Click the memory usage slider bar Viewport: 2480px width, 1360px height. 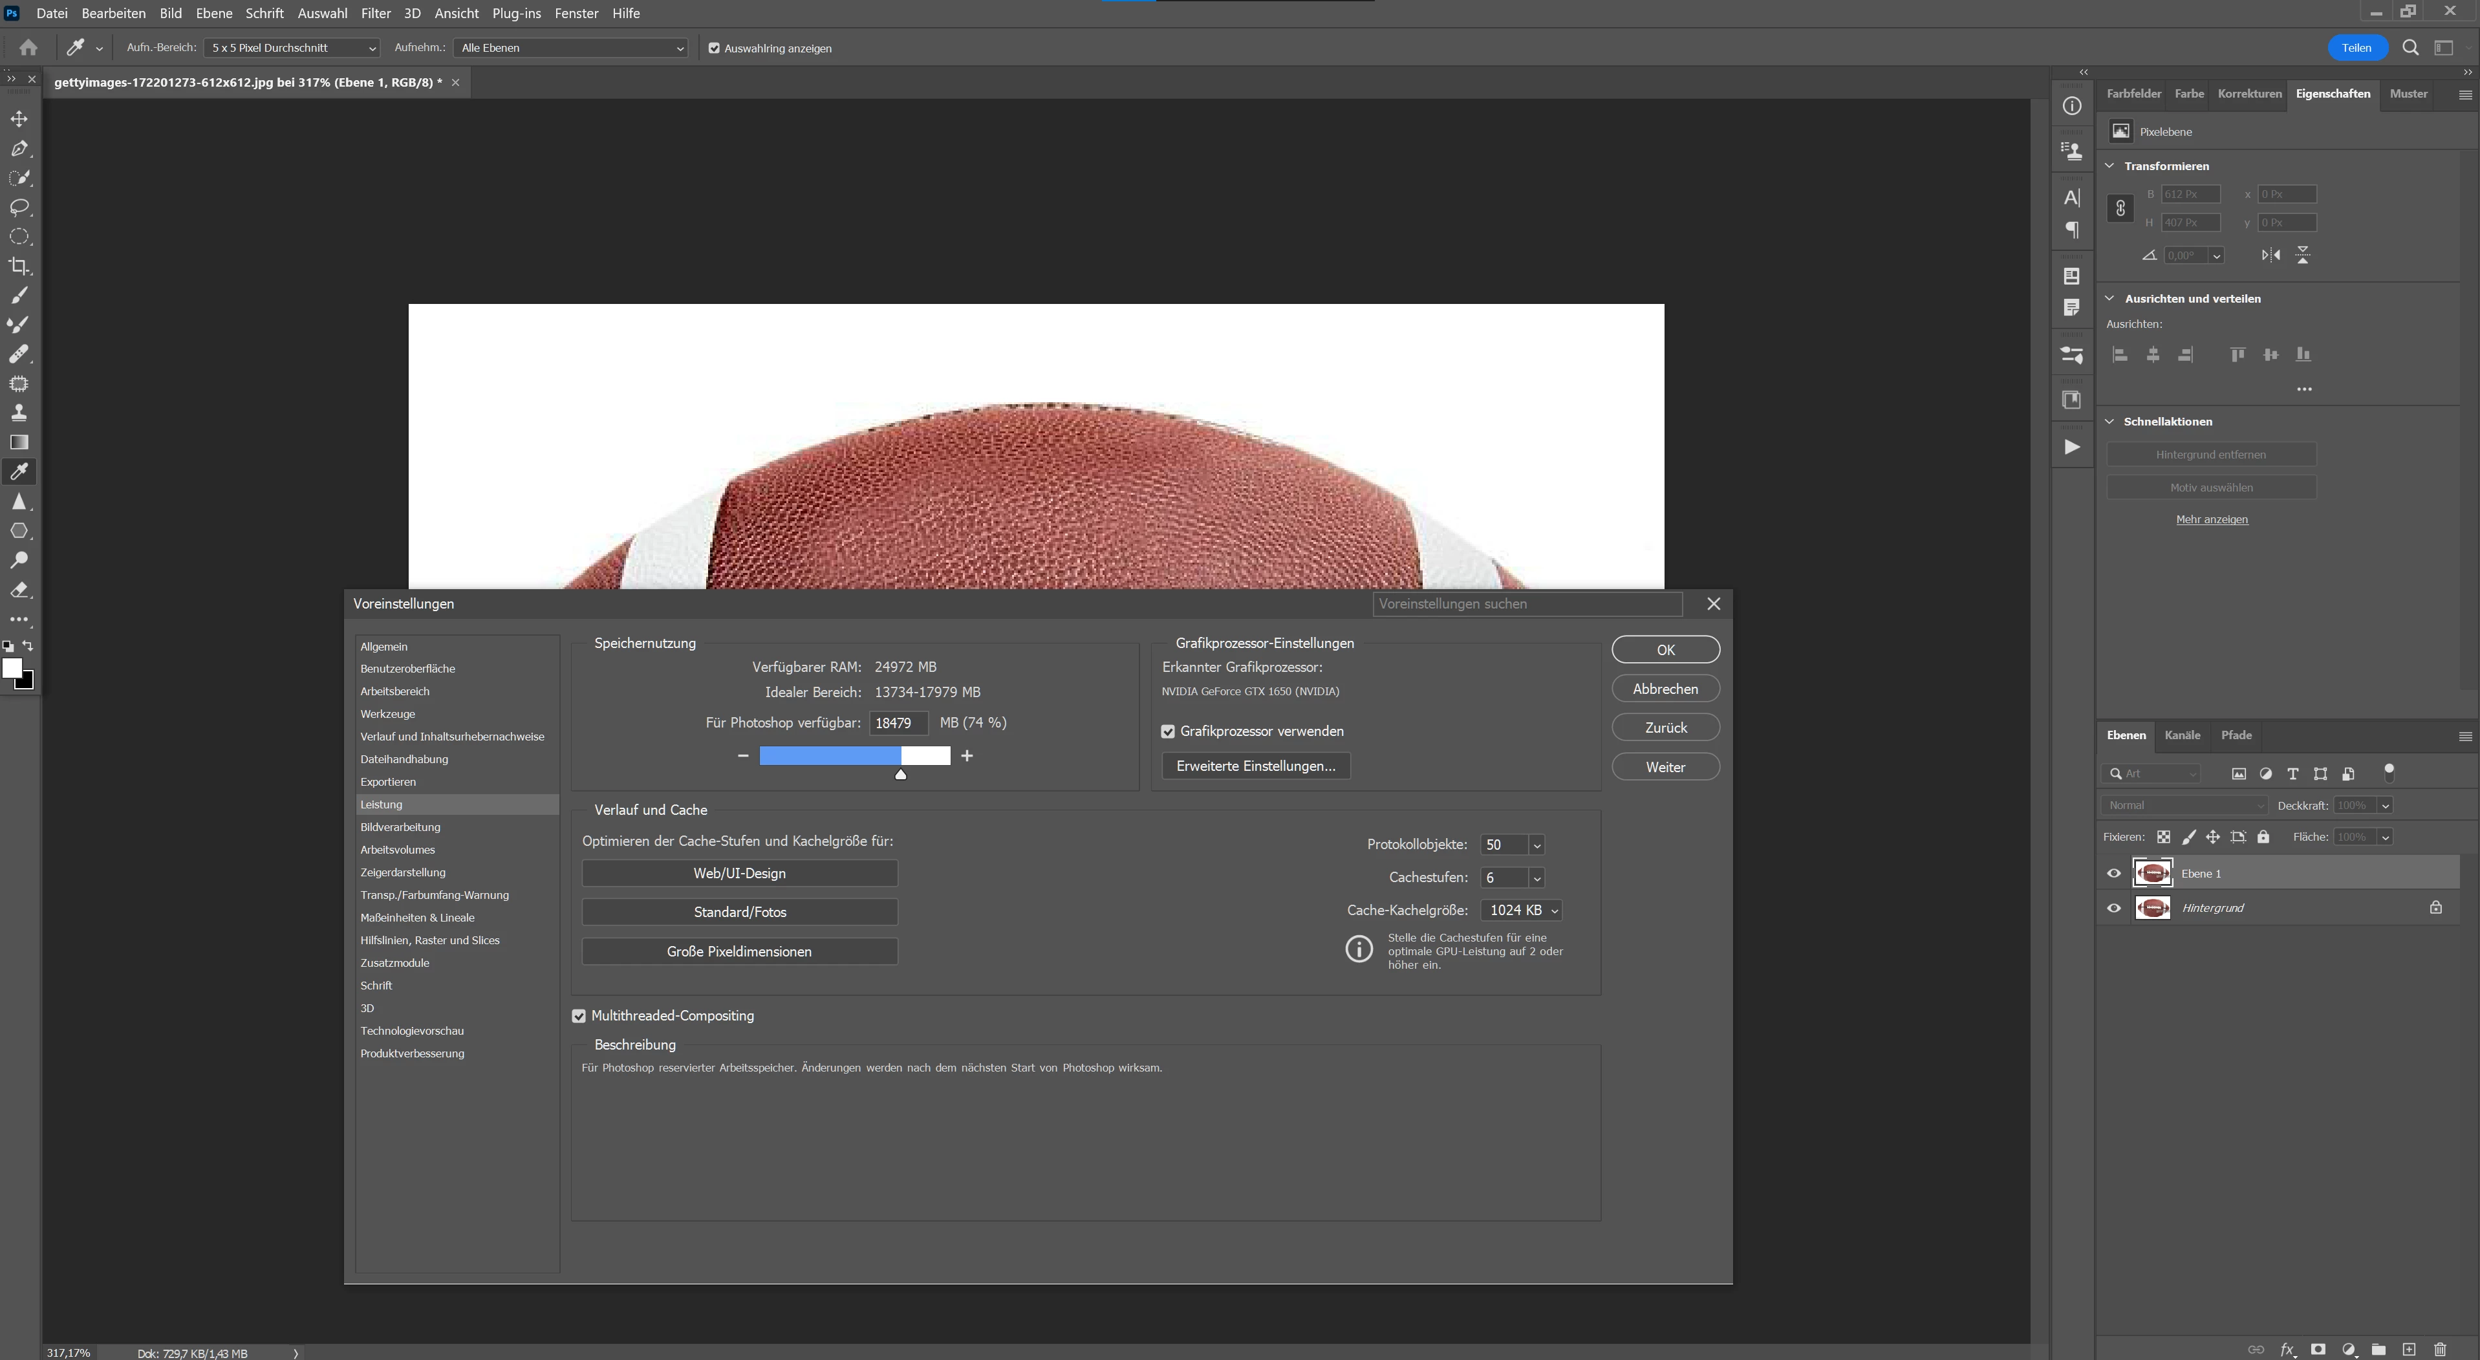[x=854, y=757]
